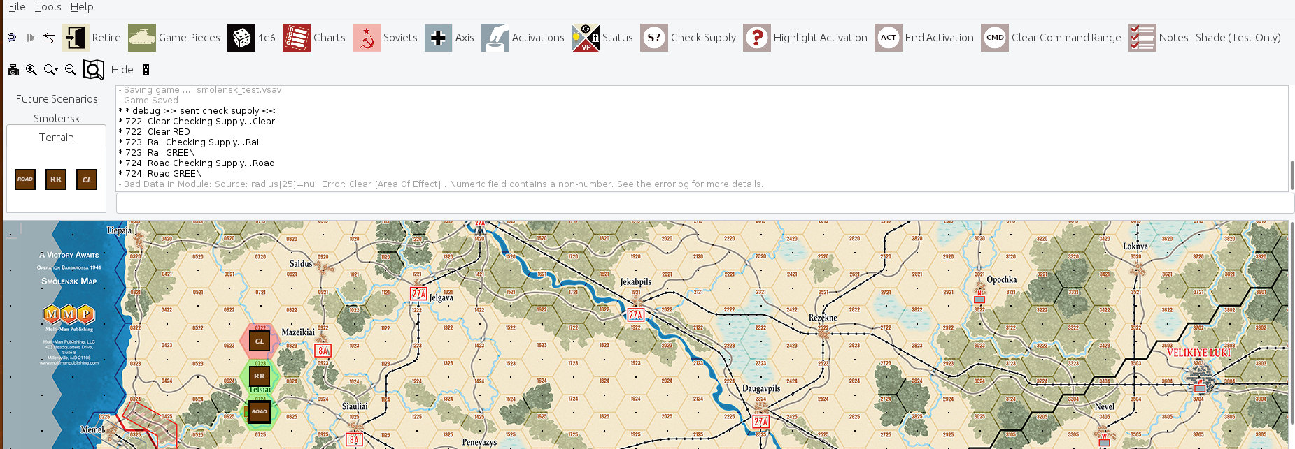Focus the chat input field
This screenshot has height=449, width=1295.
click(x=705, y=203)
